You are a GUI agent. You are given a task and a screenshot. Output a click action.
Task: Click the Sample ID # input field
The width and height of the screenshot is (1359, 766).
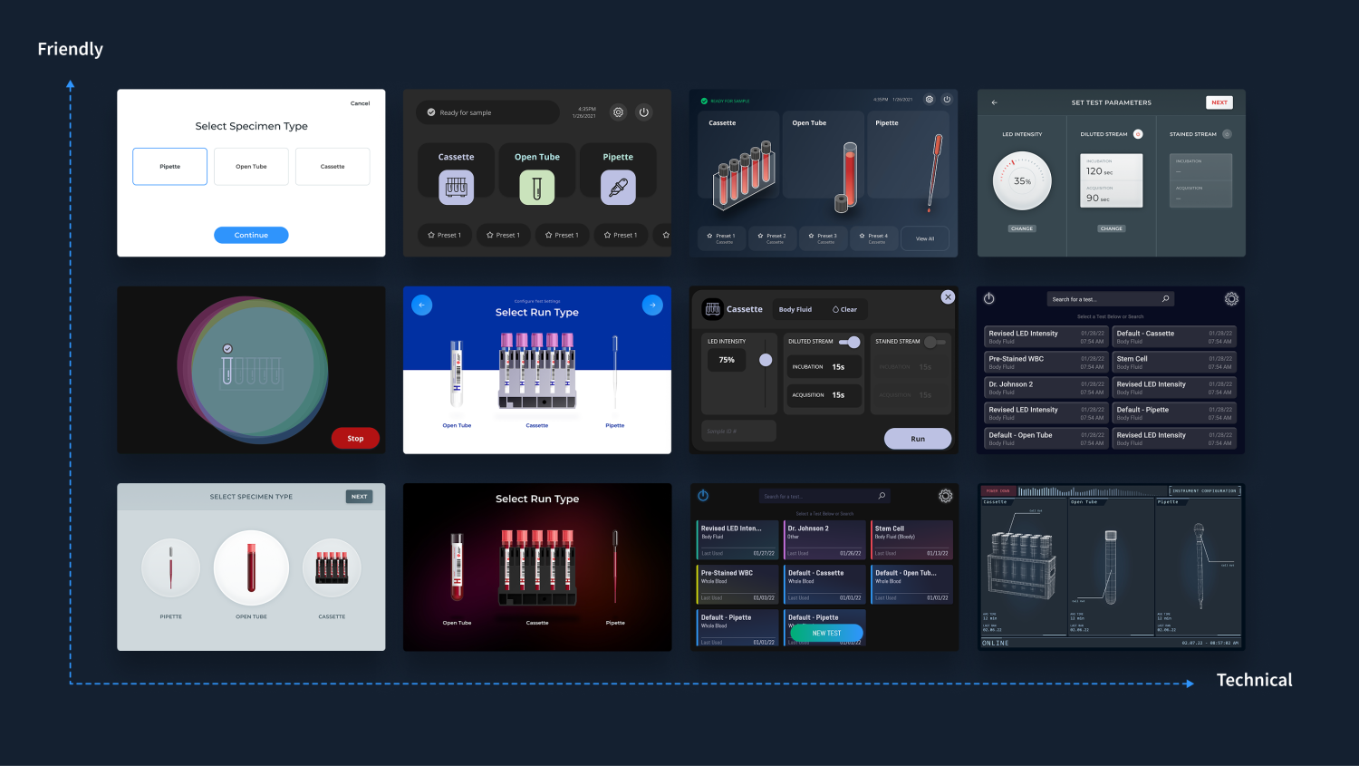pyautogui.click(x=738, y=431)
